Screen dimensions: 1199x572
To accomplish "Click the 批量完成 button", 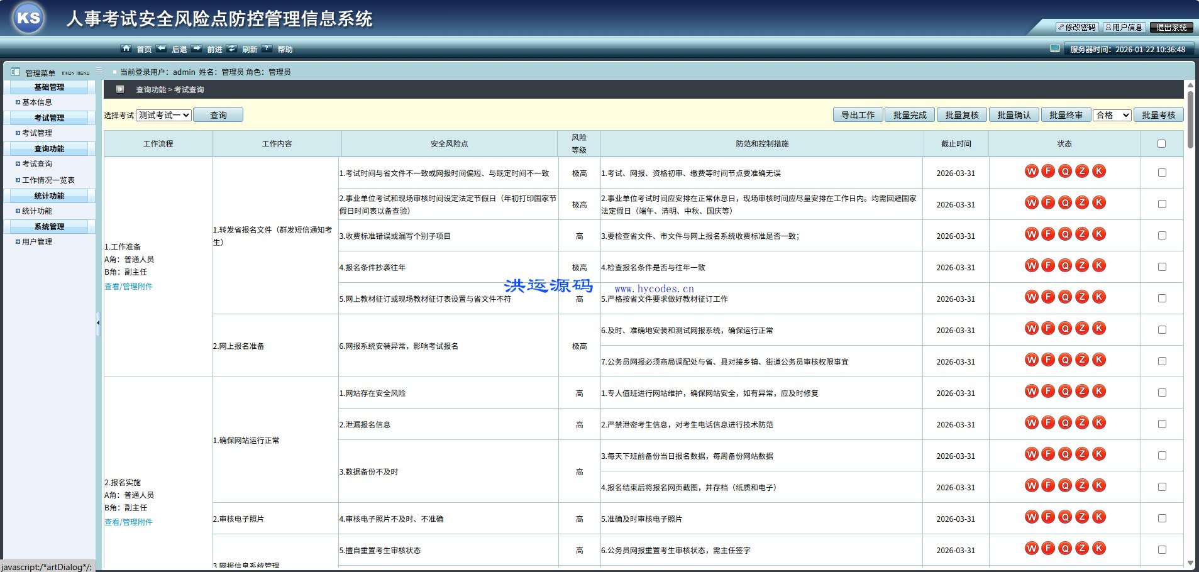I will click(909, 115).
